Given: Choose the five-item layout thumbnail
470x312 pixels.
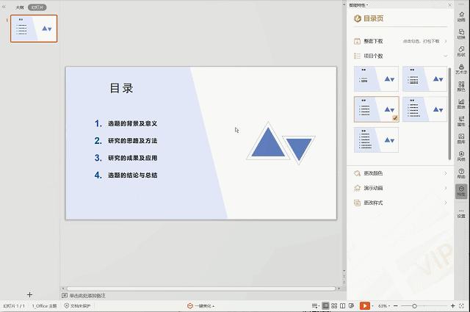Looking at the screenshot, I should tap(424, 109).
